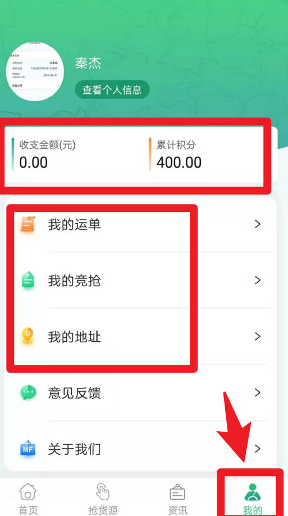Screen dimensions: 288x516
Task: Tap the 我的 driver profile icon
Action: [252, 492]
